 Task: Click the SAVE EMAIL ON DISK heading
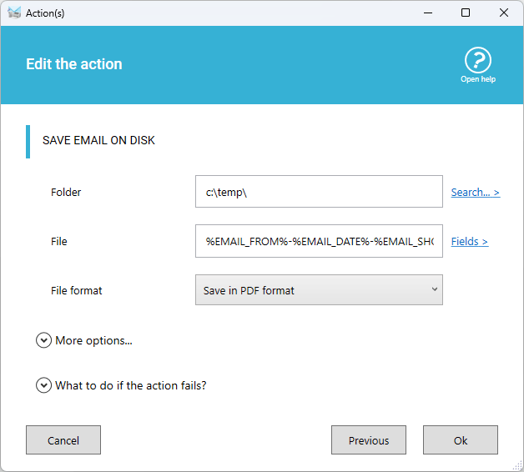pyautogui.click(x=98, y=140)
